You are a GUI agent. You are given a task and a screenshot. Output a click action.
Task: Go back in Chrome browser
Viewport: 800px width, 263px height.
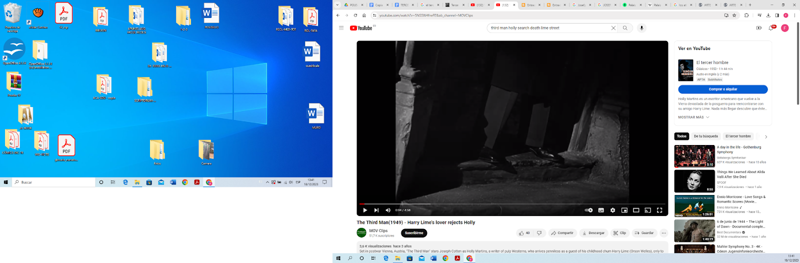pyautogui.click(x=338, y=15)
